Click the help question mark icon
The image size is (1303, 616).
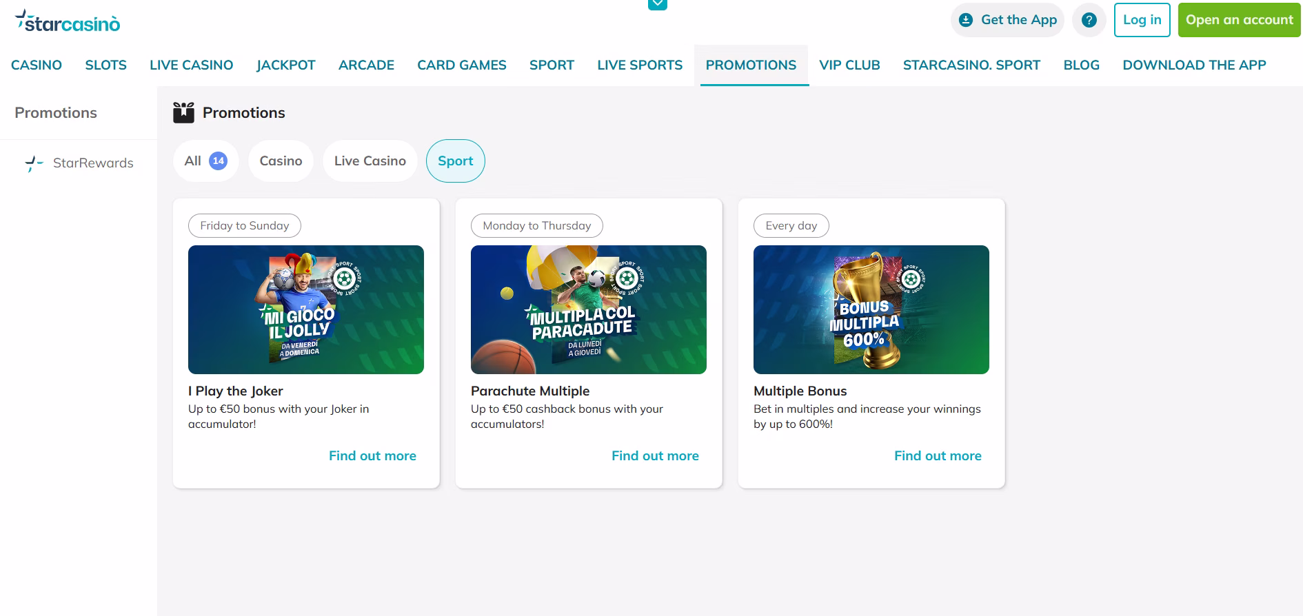[x=1089, y=20]
